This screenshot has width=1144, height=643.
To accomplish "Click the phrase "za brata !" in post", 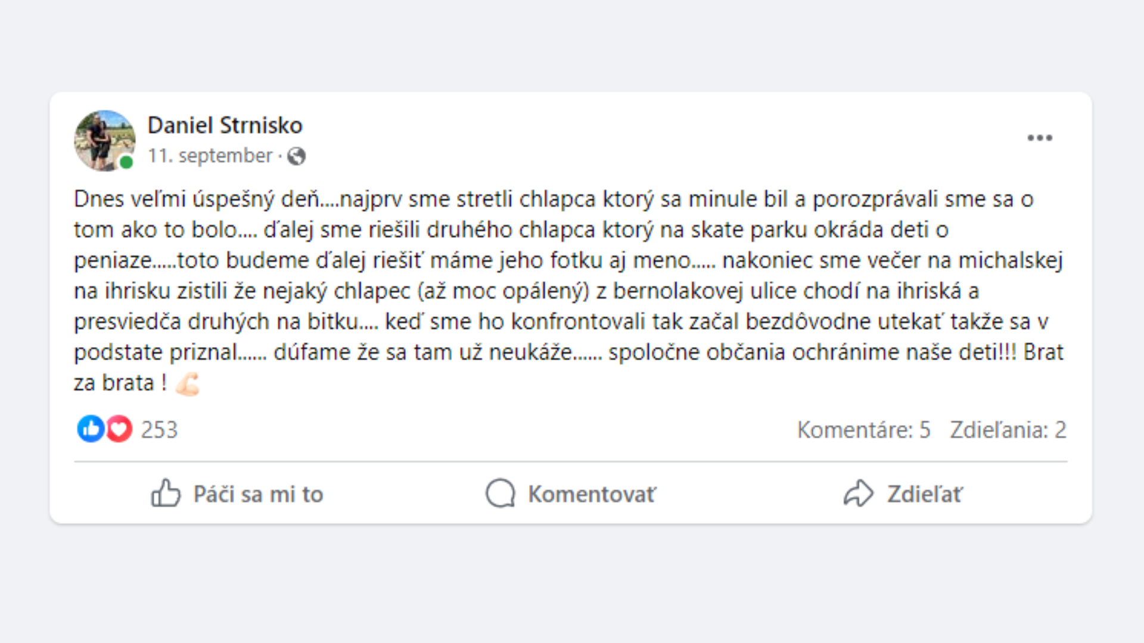I will pos(120,383).
